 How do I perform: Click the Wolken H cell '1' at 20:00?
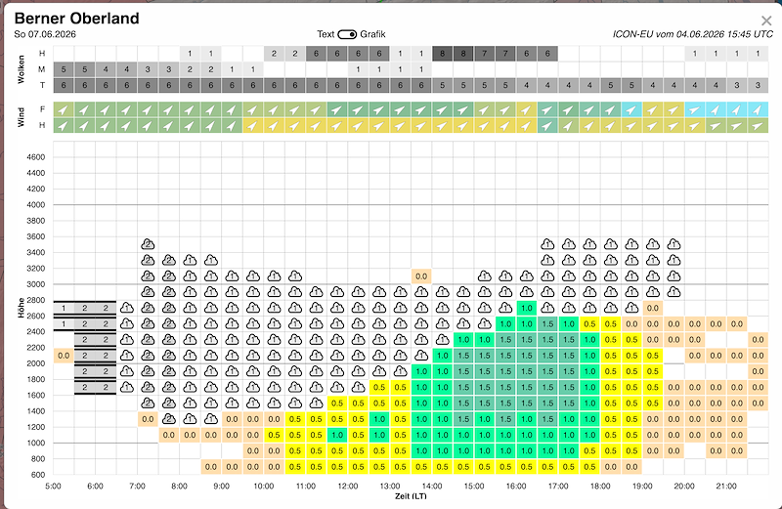695,54
